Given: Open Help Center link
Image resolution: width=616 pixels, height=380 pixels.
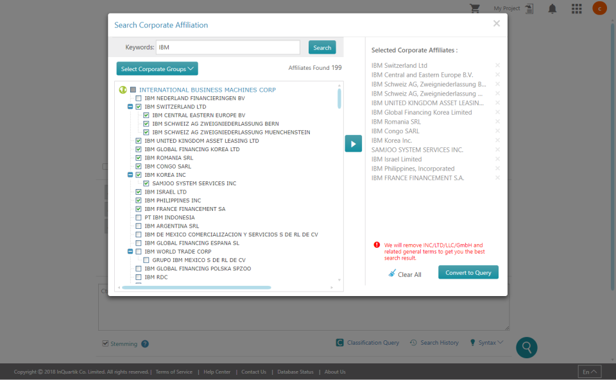Looking at the screenshot, I should [217, 372].
